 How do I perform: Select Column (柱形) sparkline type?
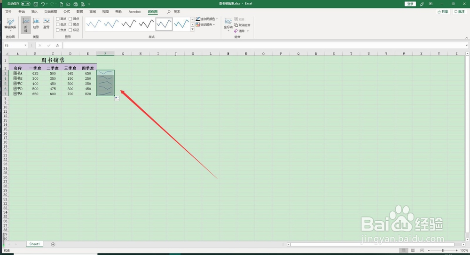(x=36, y=23)
